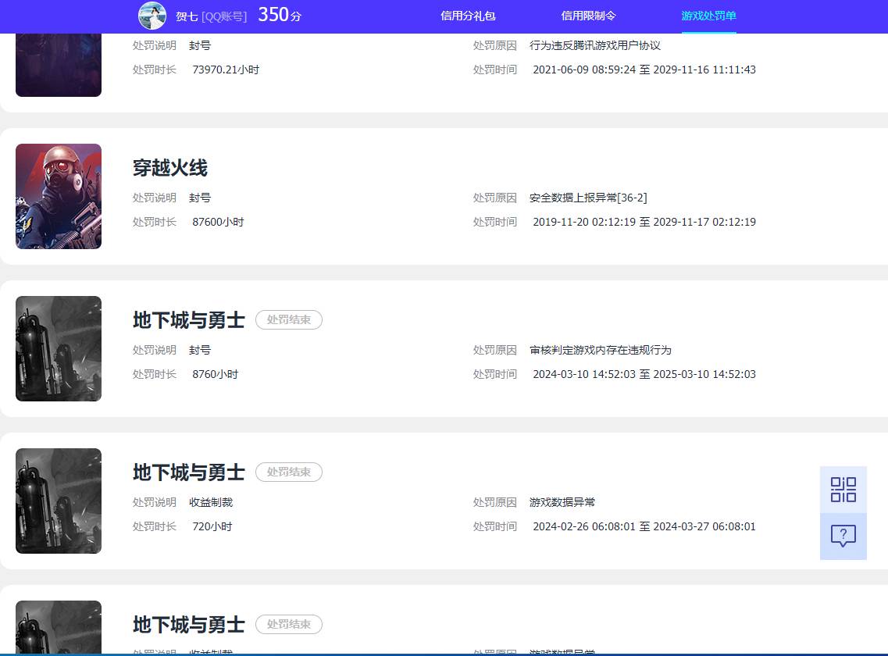Image resolution: width=888 pixels, height=656 pixels.
Task: Open the QR code panel on the right
Action: tap(843, 489)
